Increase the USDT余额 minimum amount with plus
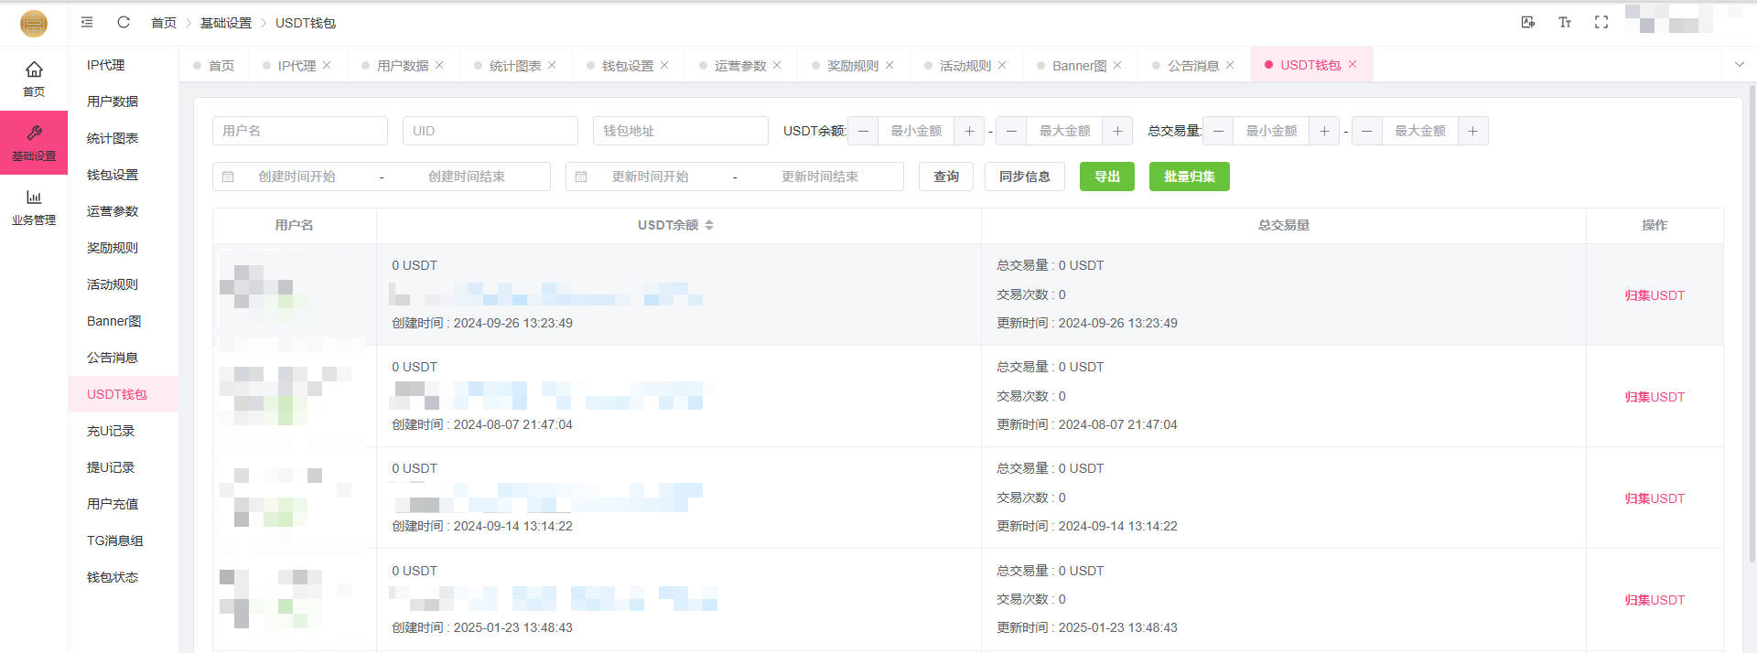Viewport: 1757px width, 653px height. coord(969,131)
